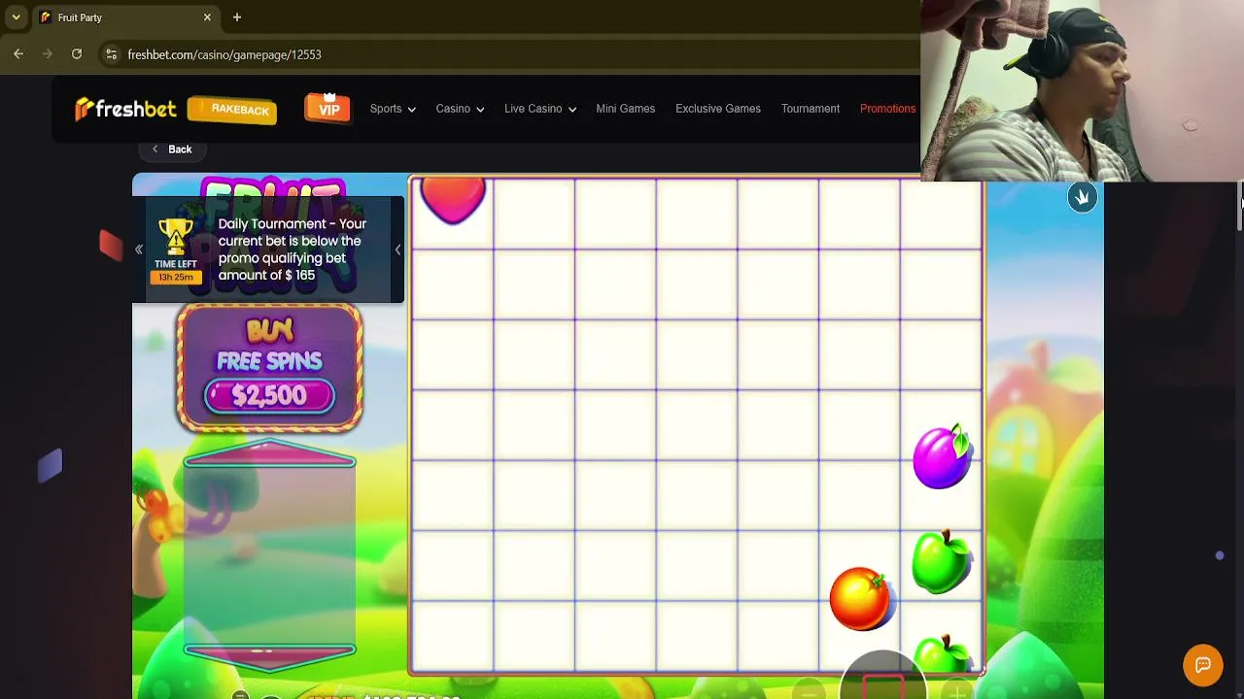The image size is (1244, 699).
Task: Show previous tournament banner message
Action: click(139, 250)
